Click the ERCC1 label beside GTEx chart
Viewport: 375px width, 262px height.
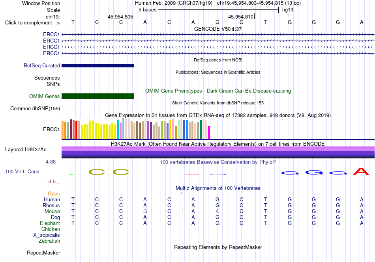[51, 129]
